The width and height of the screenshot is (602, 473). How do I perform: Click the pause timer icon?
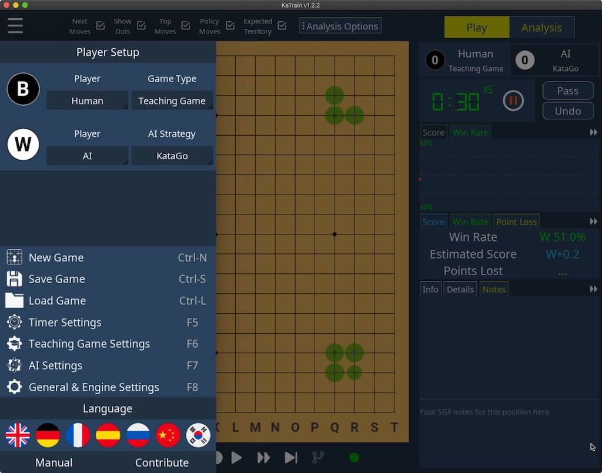513,101
